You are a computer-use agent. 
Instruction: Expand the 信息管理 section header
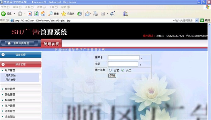[x=20, y=54]
